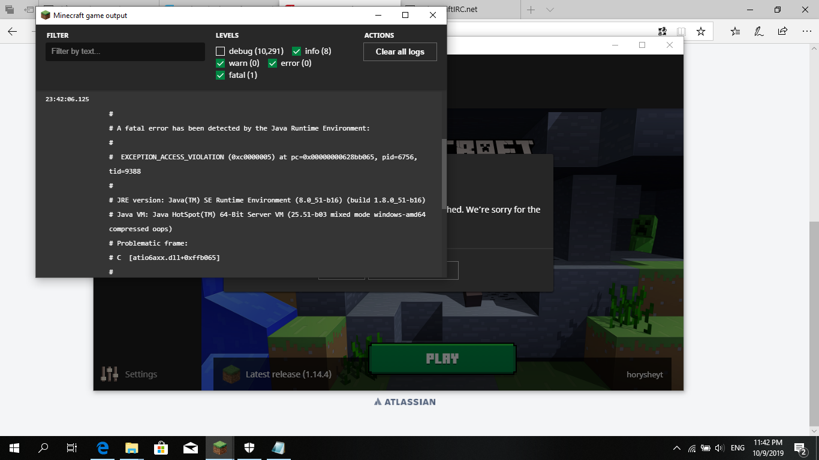The height and width of the screenshot is (460, 819).
Task: Focus the Filter by text field
Action: tap(125, 52)
